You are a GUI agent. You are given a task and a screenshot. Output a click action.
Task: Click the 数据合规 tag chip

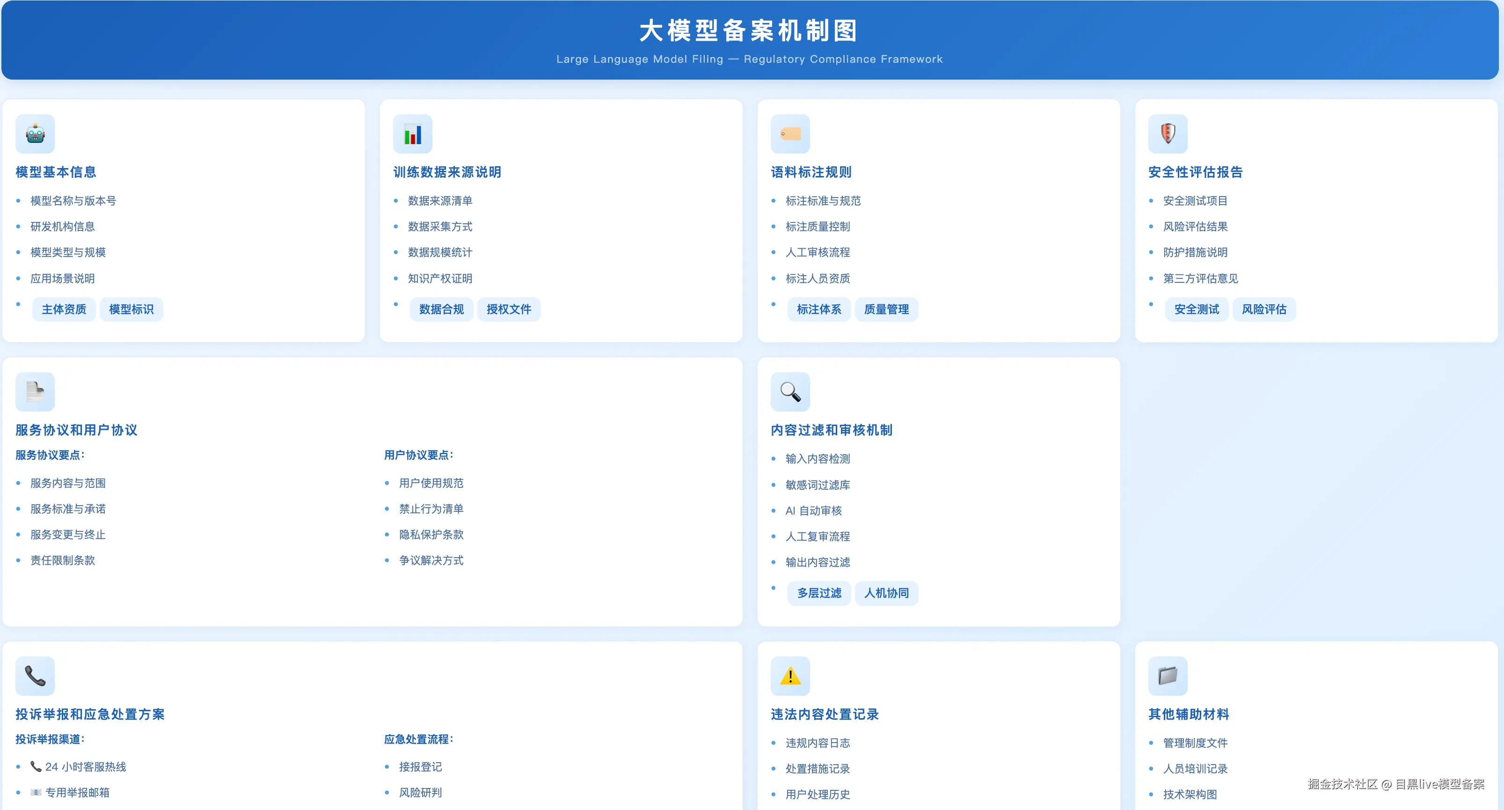(x=441, y=309)
